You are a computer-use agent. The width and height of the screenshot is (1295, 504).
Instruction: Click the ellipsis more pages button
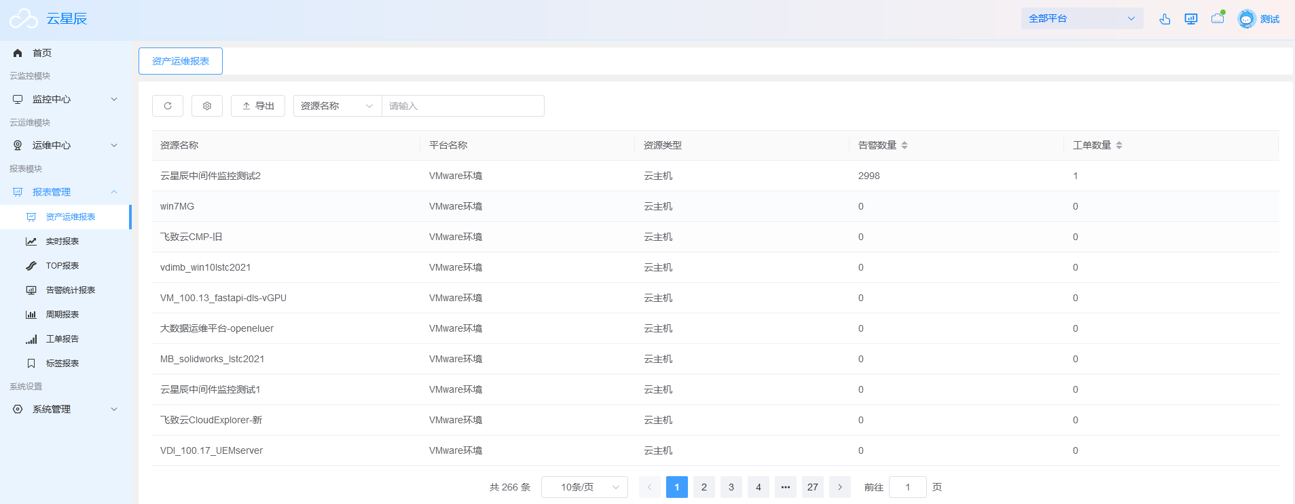click(x=786, y=487)
